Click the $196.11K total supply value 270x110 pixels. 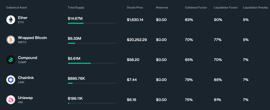click(x=75, y=98)
